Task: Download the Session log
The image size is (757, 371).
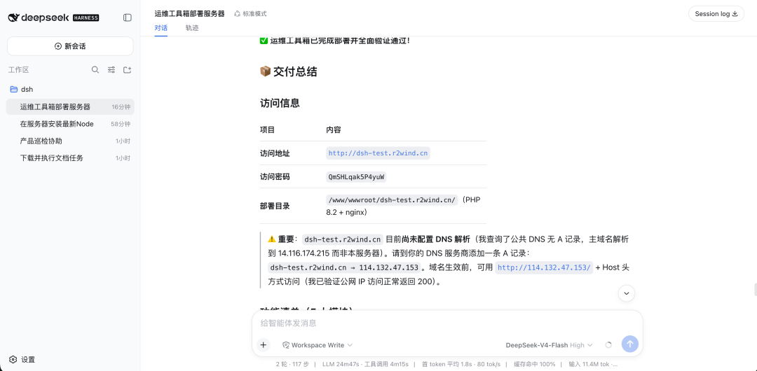Action: [x=716, y=14]
